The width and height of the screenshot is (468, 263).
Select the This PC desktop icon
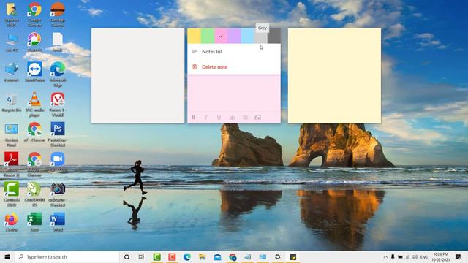click(x=12, y=42)
